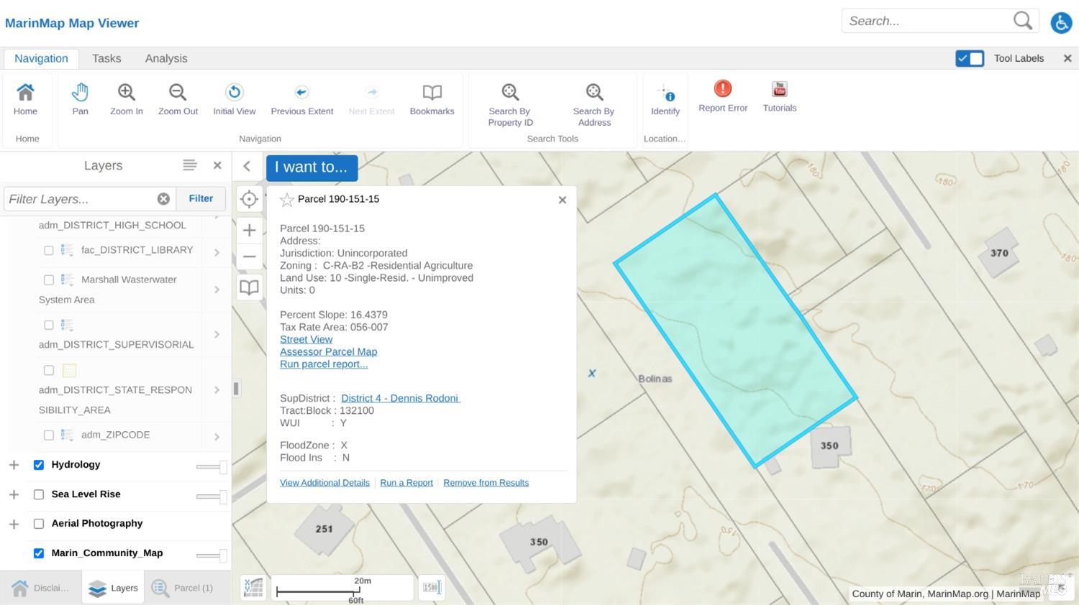Uncheck the Hydrology layer checkbox
The height and width of the screenshot is (605, 1079).
pos(39,465)
